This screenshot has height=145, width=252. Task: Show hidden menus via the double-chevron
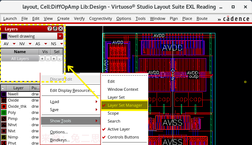click(x=219, y=20)
